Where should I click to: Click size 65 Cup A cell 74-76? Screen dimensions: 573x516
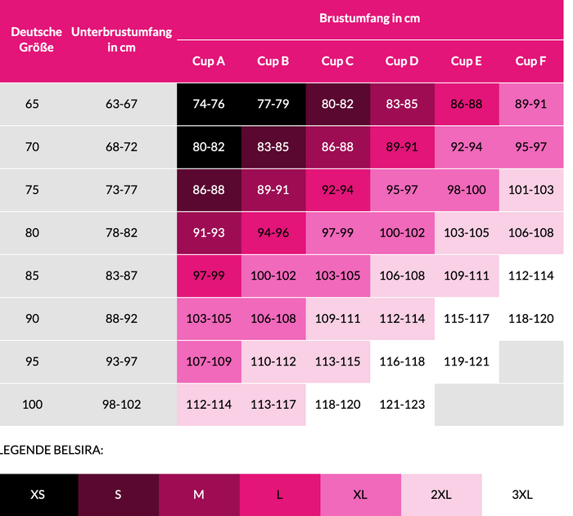tap(209, 104)
